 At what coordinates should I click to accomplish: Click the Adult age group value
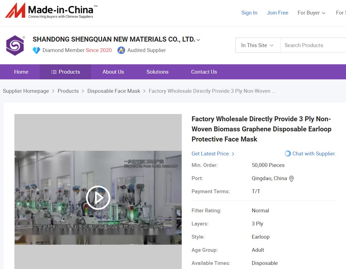tap(258, 250)
